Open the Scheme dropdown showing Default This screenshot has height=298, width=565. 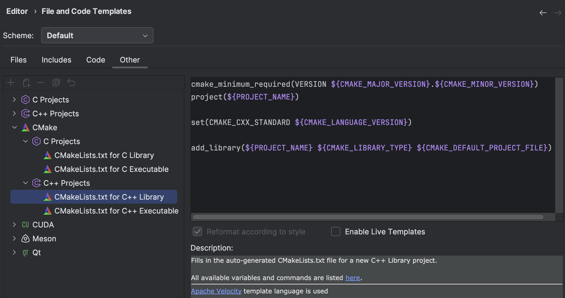coord(97,35)
